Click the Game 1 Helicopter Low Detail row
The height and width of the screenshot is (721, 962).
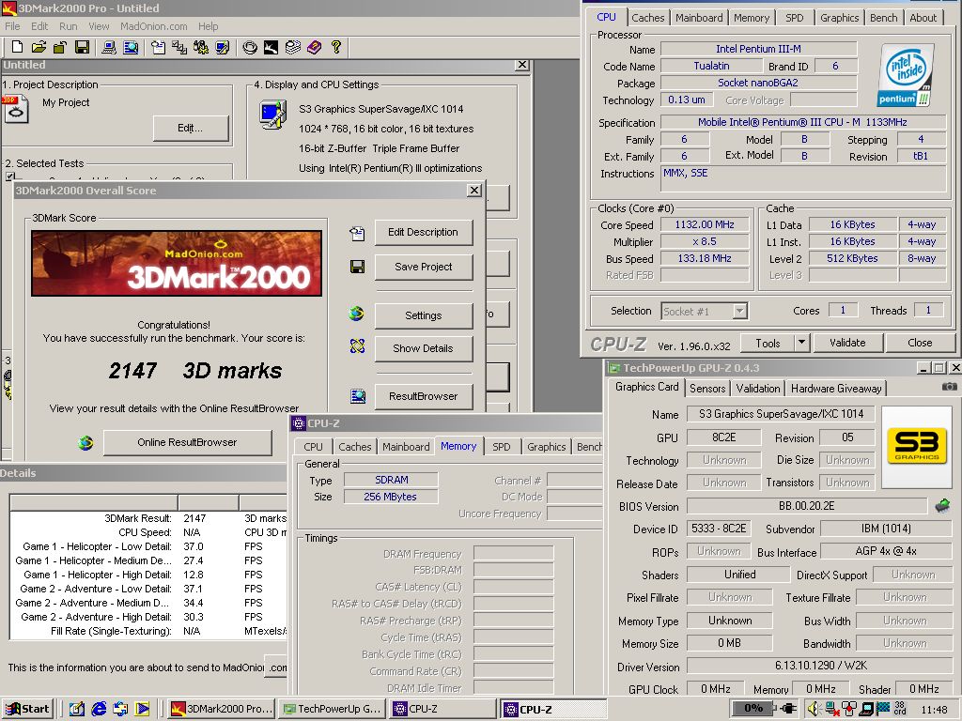(x=148, y=546)
